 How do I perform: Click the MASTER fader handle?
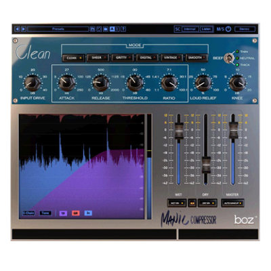click(x=233, y=131)
